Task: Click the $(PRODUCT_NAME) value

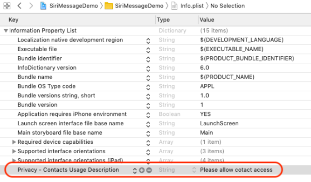Action: coord(227,77)
